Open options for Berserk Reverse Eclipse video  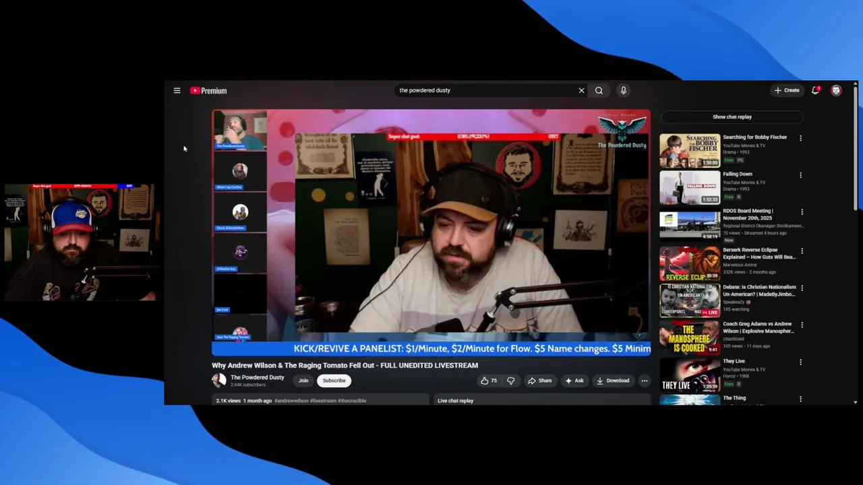pyautogui.click(x=800, y=251)
